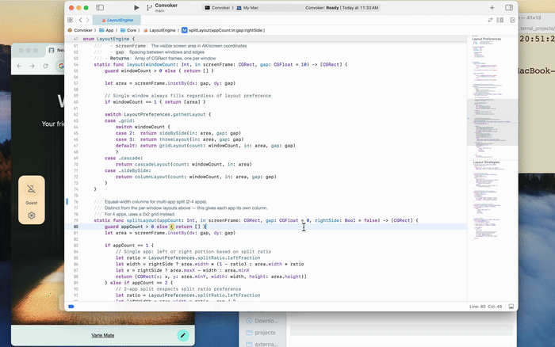Click the App folder breadcrumb
The image size is (555, 347).
point(106,30)
